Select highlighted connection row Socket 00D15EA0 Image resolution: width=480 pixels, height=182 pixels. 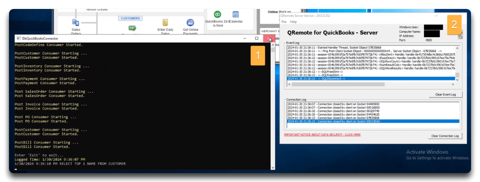373,121
